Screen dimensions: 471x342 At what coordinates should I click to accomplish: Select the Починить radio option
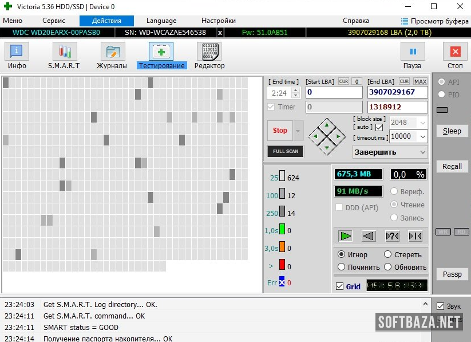click(342, 267)
